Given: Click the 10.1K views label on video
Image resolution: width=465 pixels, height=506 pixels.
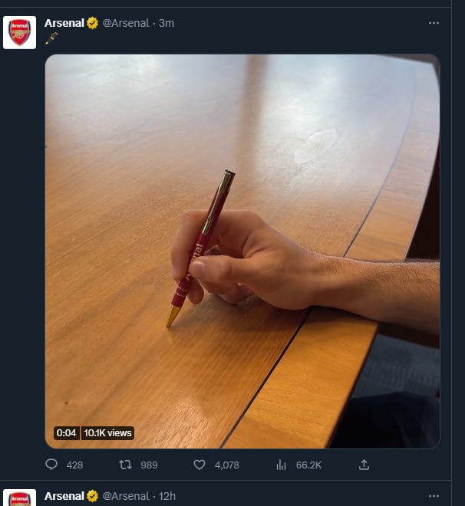Looking at the screenshot, I should (x=107, y=433).
